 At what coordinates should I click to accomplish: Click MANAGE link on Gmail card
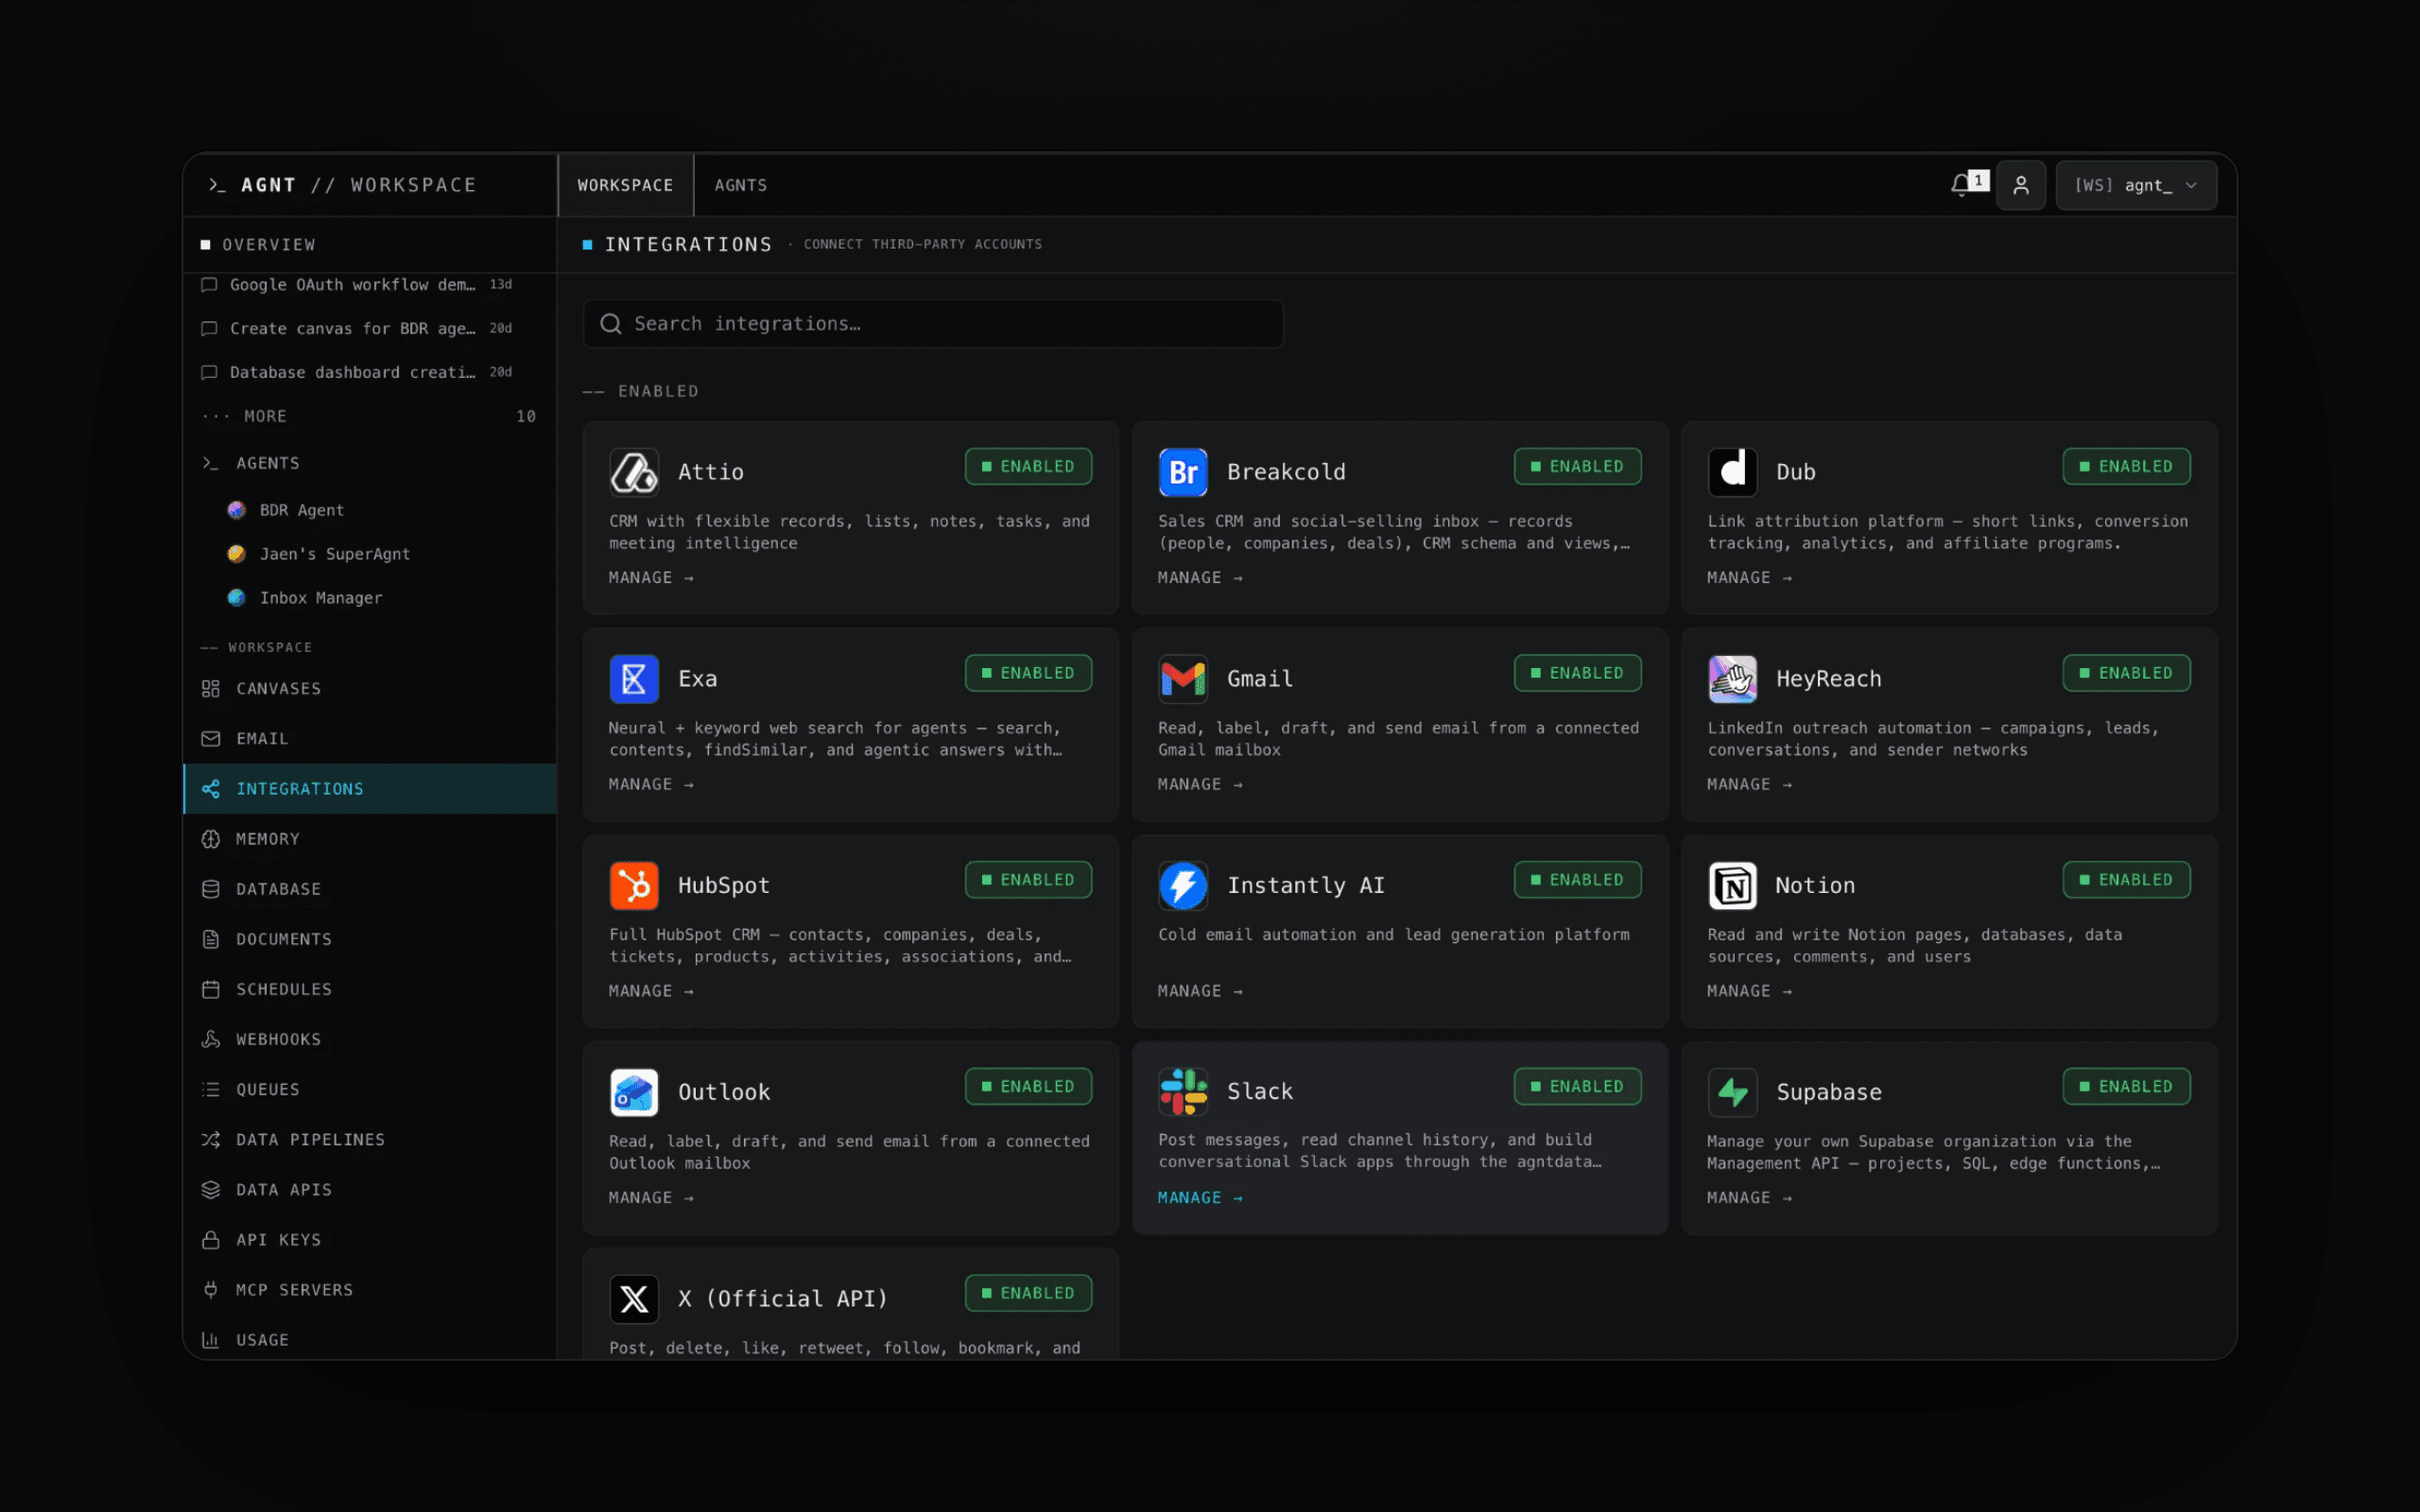(x=1200, y=785)
